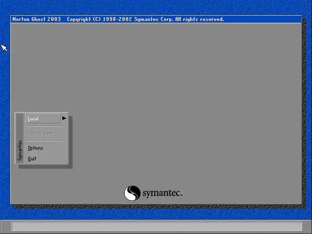The width and height of the screenshot is (312, 234).
Task: Select the Peer to peer menu entry
Action: click(x=40, y=133)
